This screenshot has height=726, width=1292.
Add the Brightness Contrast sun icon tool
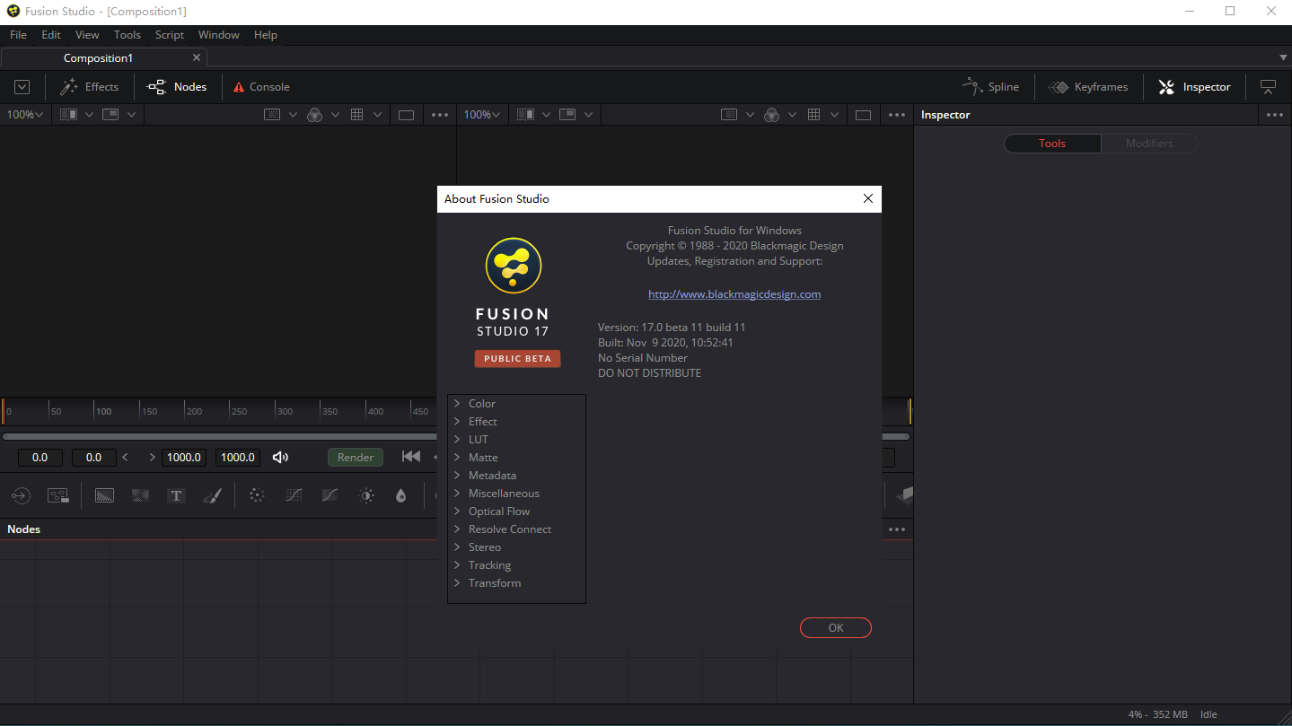point(365,495)
